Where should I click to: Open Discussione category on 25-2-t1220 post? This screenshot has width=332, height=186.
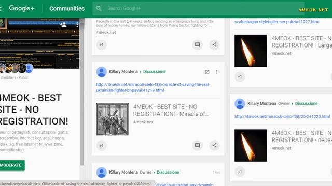(x=307, y=104)
